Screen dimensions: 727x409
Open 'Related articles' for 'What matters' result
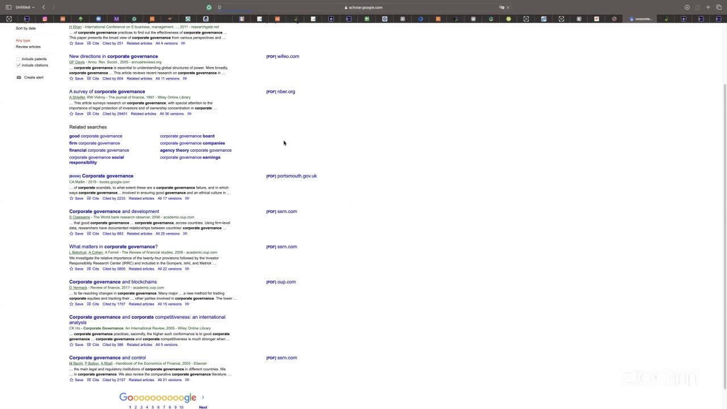[x=141, y=269]
